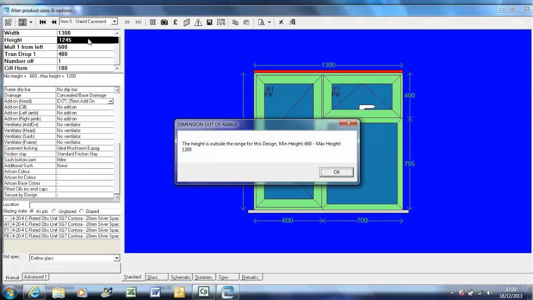The image size is (533, 300).
Task: Click the grid icon in toolbar
Action: click(x=153, y=22)
